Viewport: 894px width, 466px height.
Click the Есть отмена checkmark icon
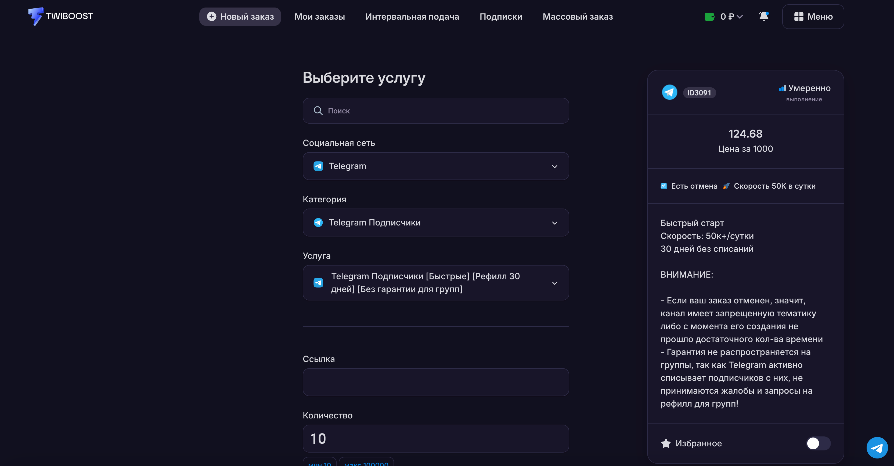[x=664, y=186]
